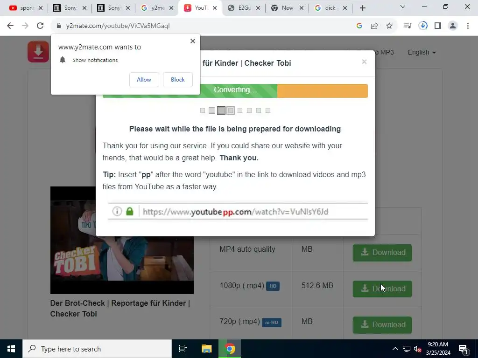
Task: Go forward in browser history
Action: (25, 26)
